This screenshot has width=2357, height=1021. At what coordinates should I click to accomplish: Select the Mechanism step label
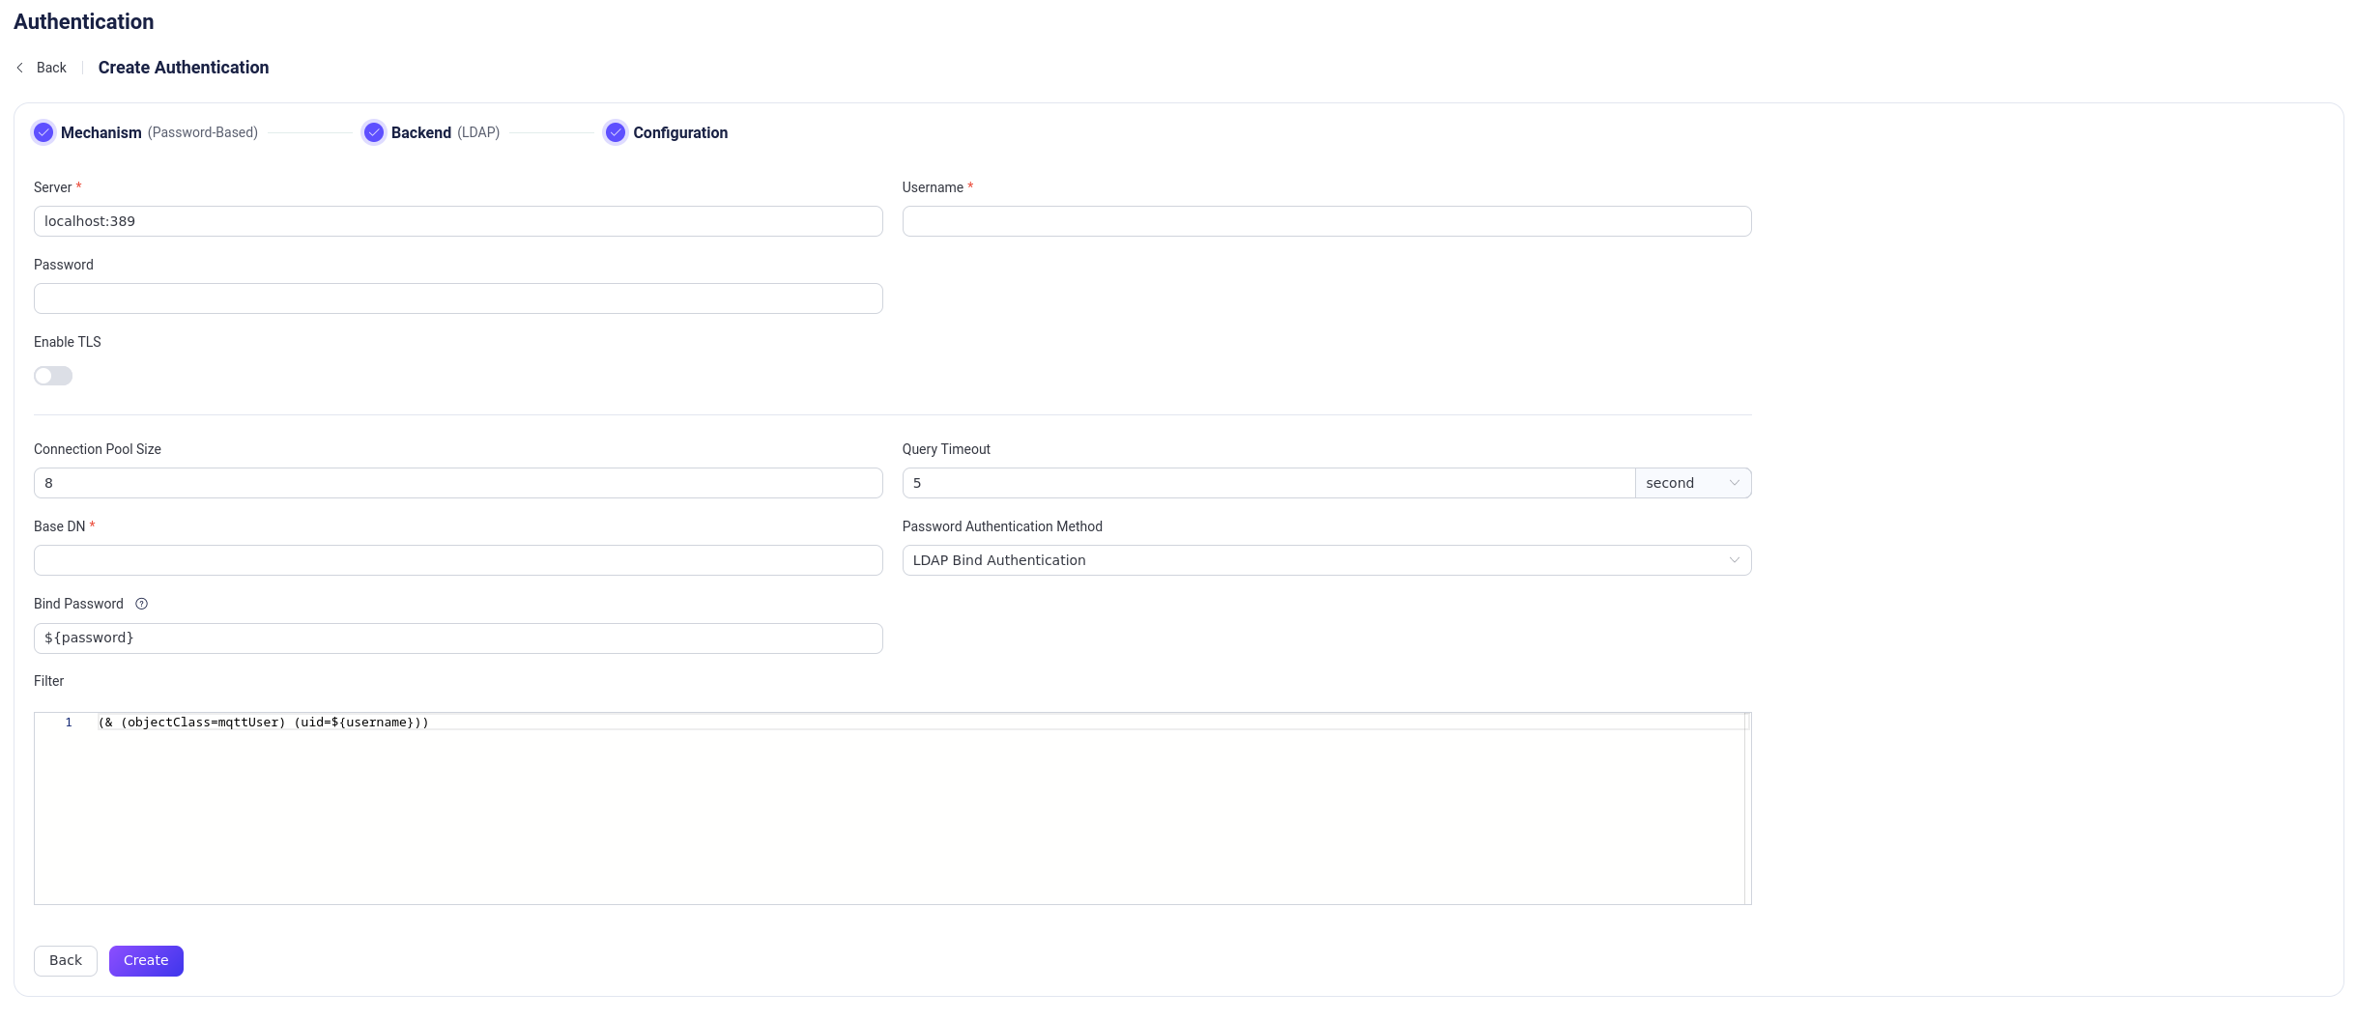point(101,132)
